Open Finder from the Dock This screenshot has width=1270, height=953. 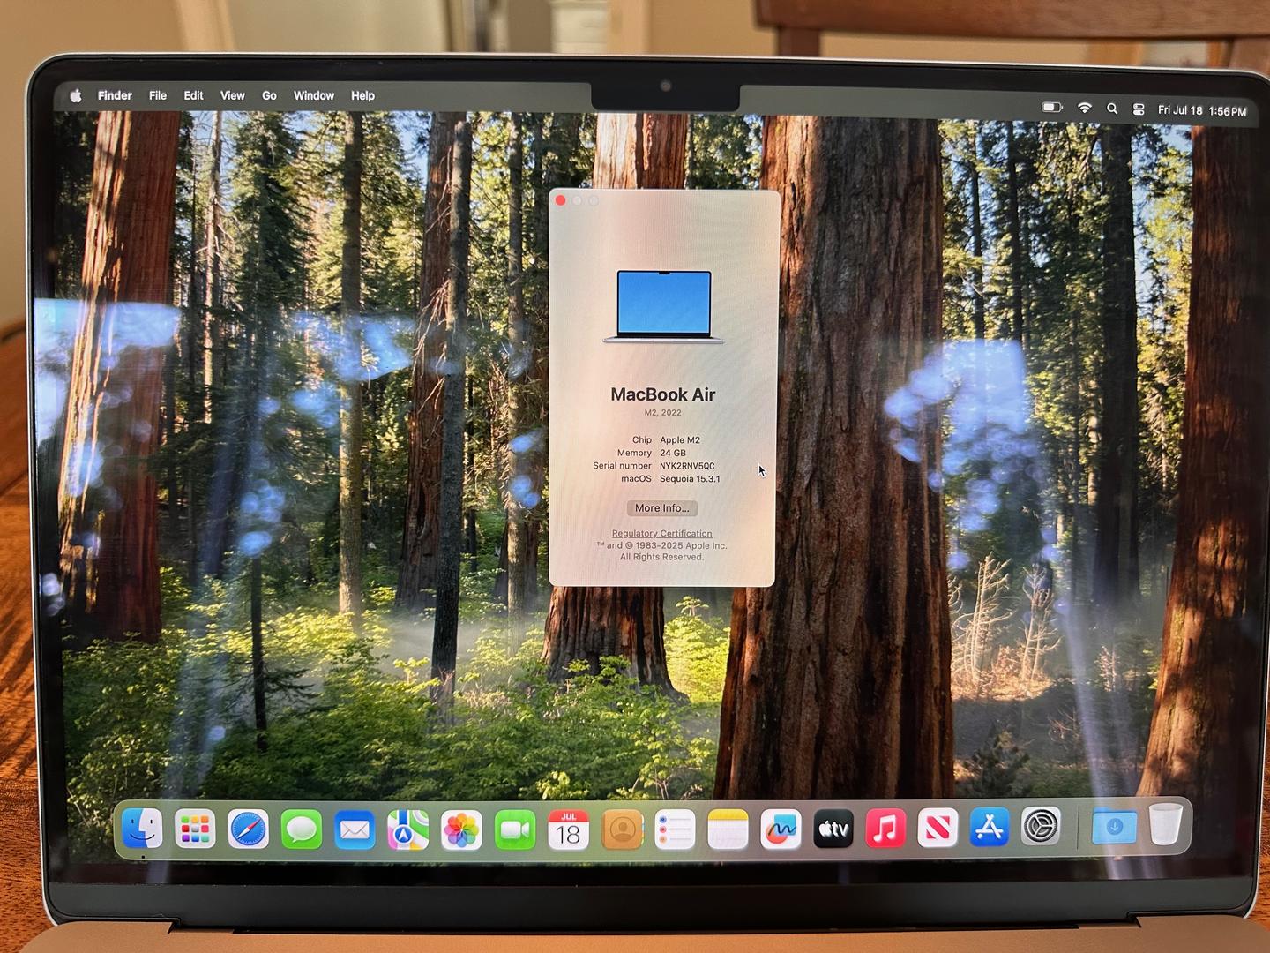142,829
